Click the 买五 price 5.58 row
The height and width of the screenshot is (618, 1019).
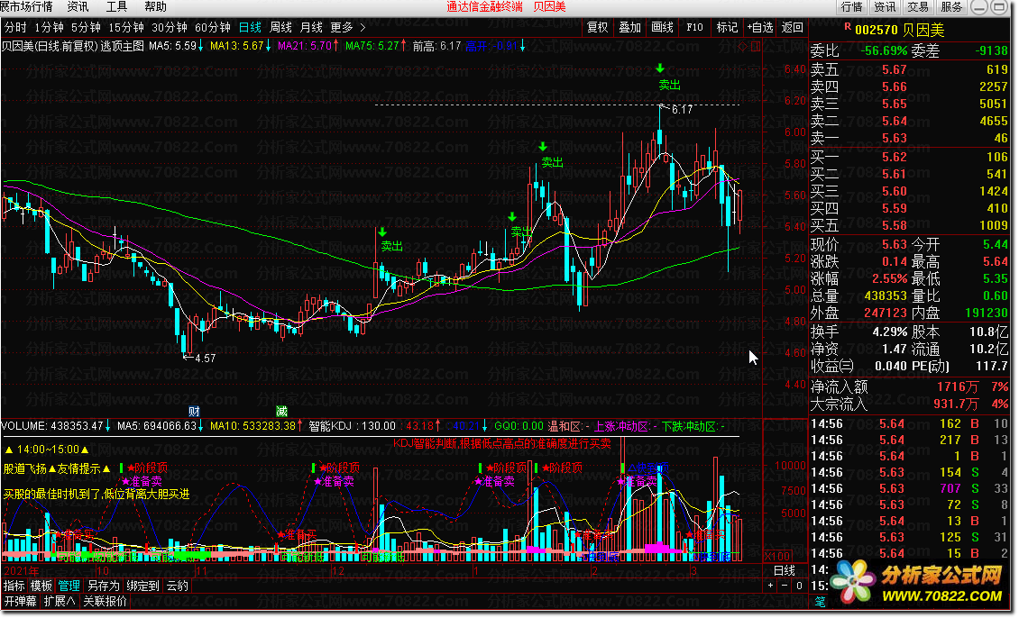[909, 226]
